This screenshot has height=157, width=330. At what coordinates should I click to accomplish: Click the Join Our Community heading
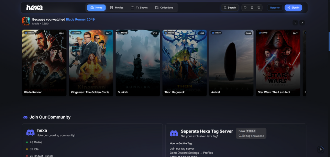(x=50, y=117)
